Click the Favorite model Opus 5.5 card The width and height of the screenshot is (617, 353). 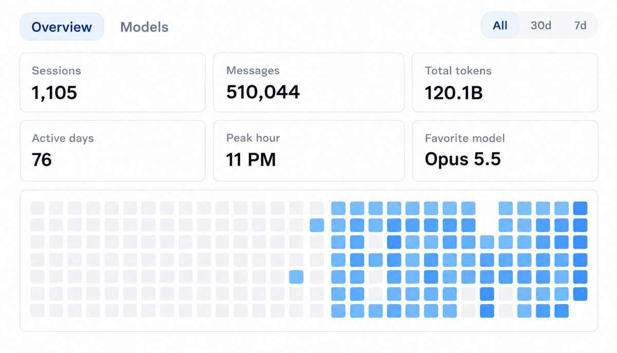(505, 151)
